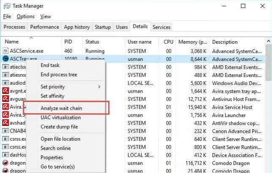Click the first Comodo Dragon process icon
Screen dimensions: 272x173
click(x=6, y=162)
